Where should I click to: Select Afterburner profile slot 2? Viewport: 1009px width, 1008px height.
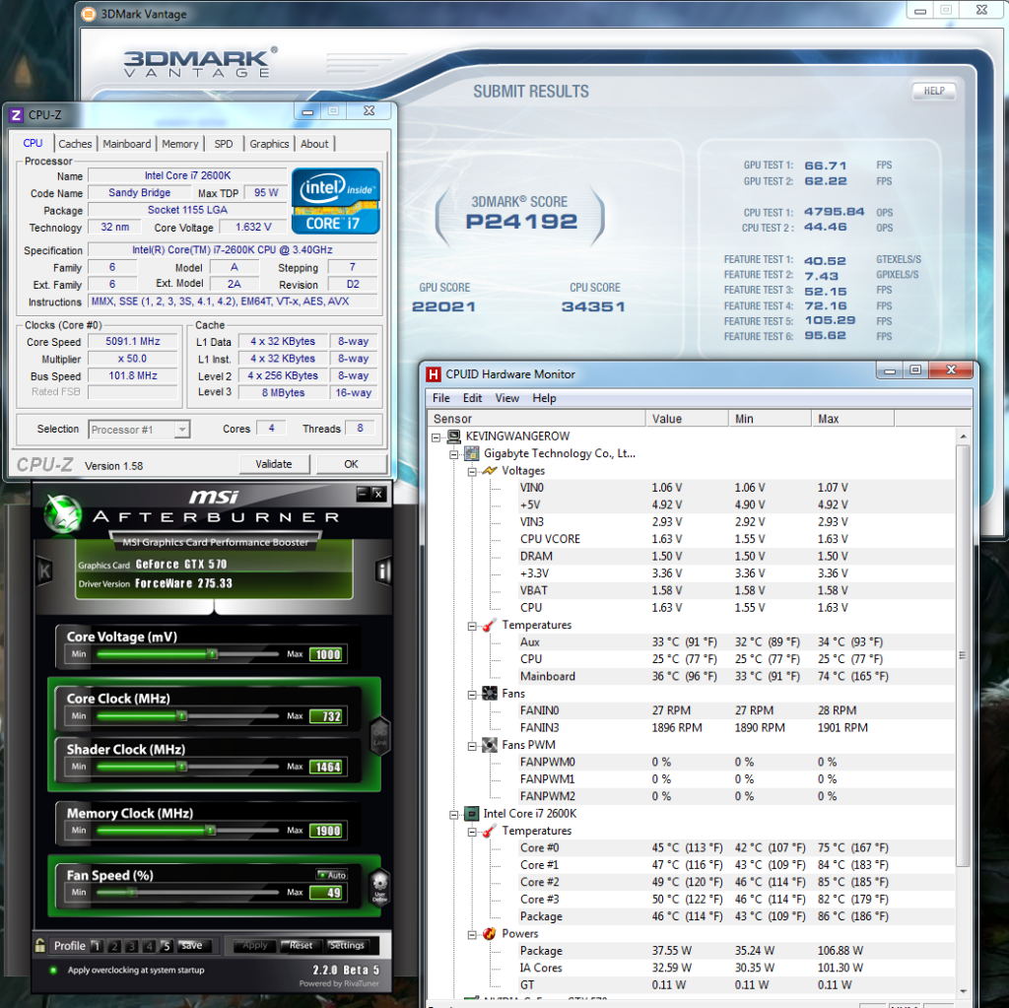pos(114,946)
